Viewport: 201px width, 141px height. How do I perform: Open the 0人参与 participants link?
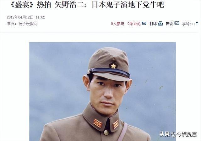click(118, 24)
